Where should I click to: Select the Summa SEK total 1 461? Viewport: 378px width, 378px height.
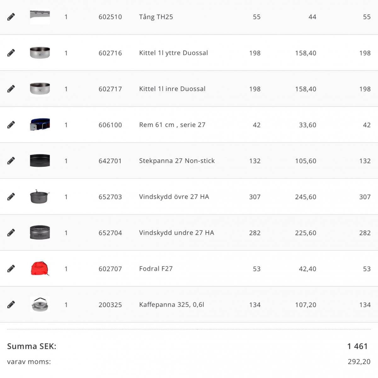357,346
